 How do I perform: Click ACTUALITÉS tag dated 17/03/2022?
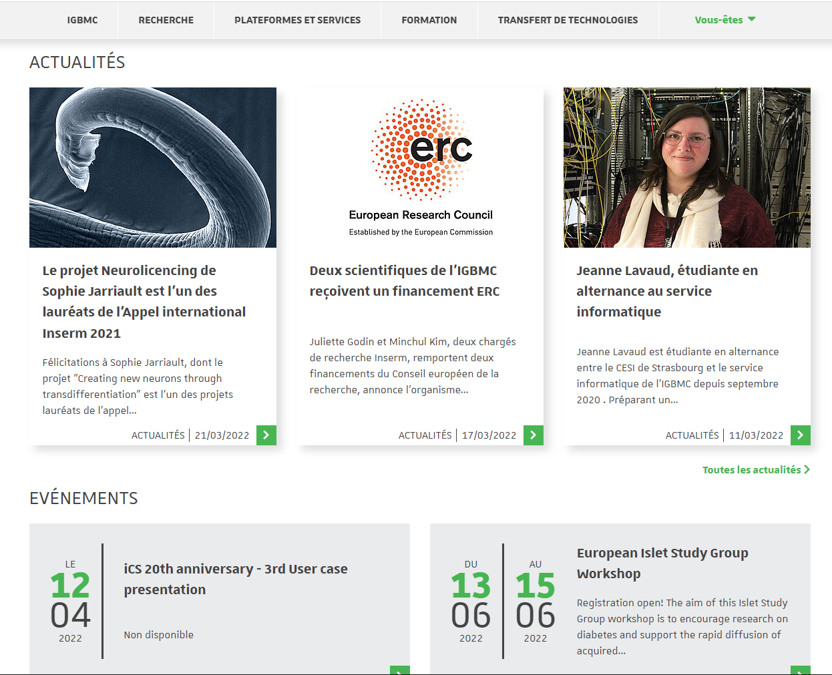pyautogui.click(x=425, y=435)
